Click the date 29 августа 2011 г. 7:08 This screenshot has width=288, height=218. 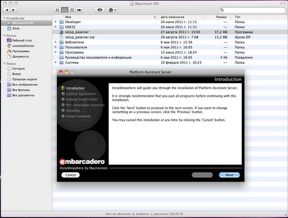179,37
